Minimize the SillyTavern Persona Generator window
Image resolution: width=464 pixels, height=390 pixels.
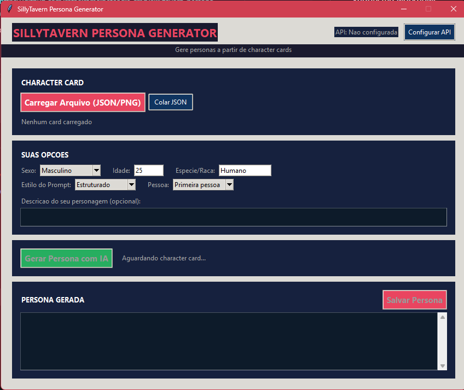point(404,9)
